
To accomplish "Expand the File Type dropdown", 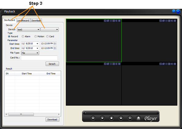I will (30, 53).
